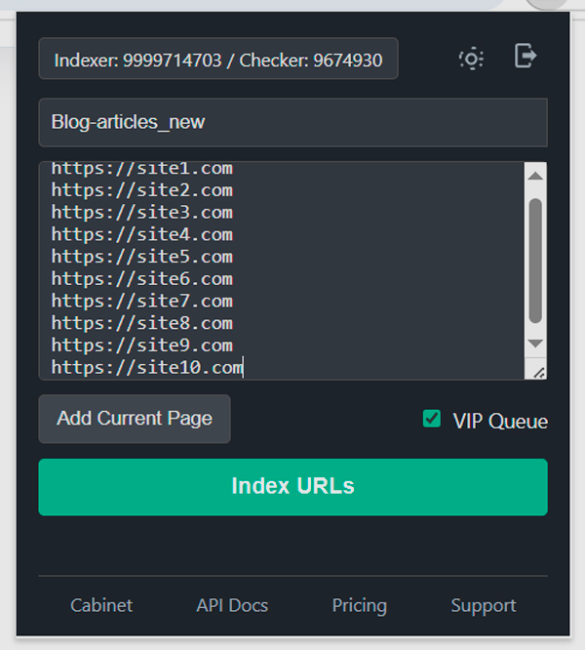The height and width of the screenshot is (650, 585).
Task: Click the https://site1.com line
Action: (142, 169)
